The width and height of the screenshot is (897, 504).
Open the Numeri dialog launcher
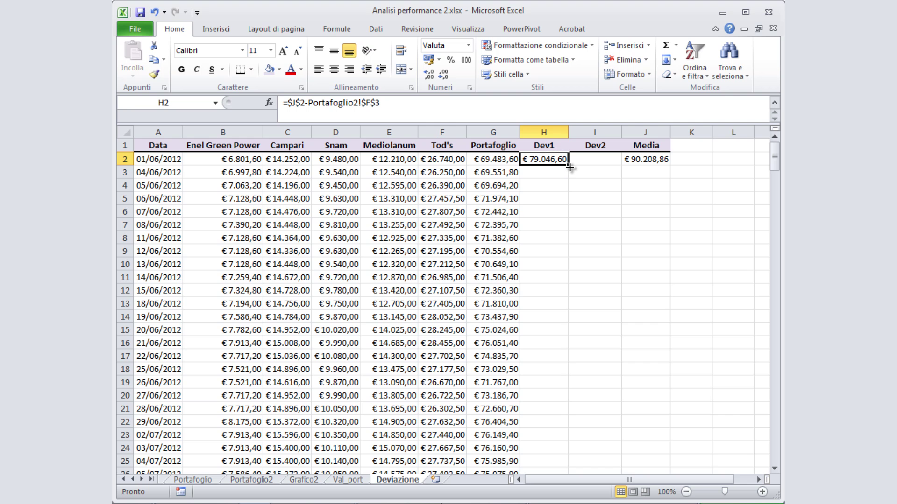coord(470,88)
